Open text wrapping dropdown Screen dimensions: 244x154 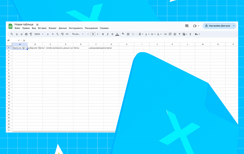[x=153, y=34]
